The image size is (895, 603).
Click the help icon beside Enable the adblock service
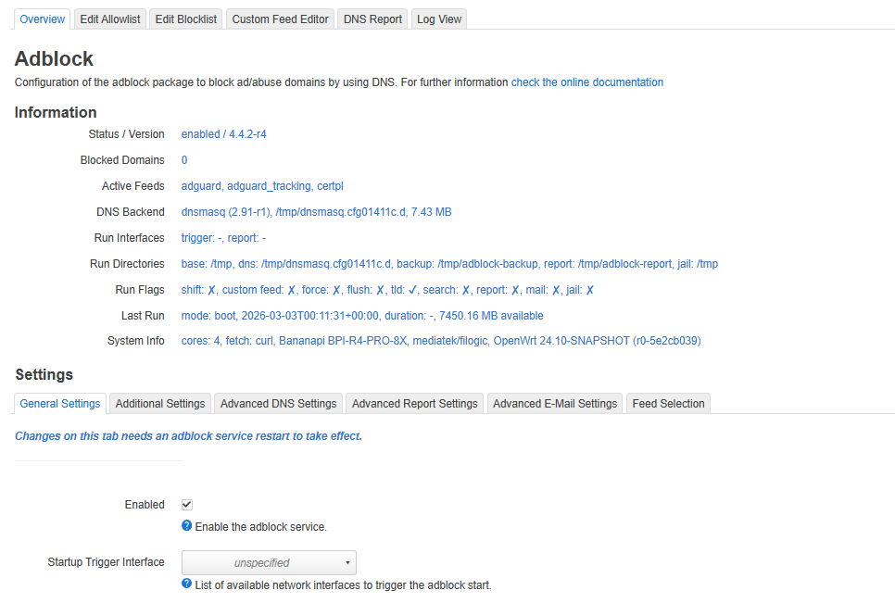click(187, 526)
